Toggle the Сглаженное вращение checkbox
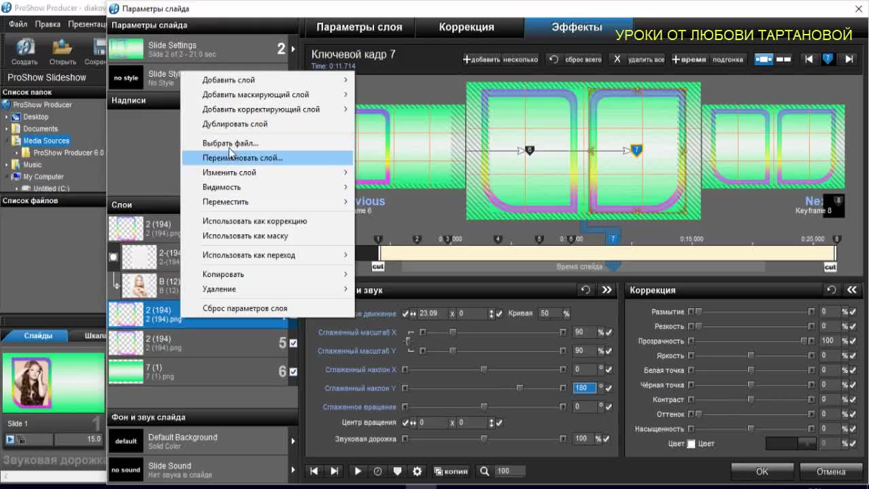The height and width of the screenshot is (489, 869). click(x=609, y=407)
